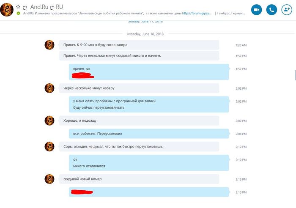
Task: Click the 'Monday, June 18, 2018' date separator
Action: click(145, 34)
